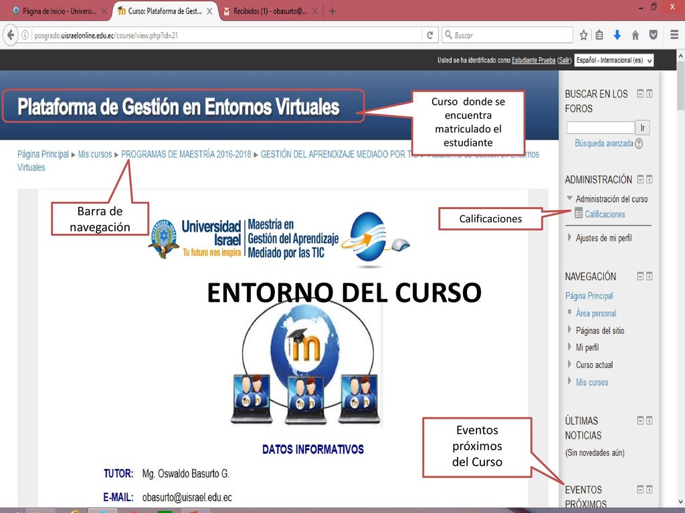The image size is (685, 513).
Task: Click the Calificaciones grid icon
Action: pyautogui.click(x=579, y=213)
